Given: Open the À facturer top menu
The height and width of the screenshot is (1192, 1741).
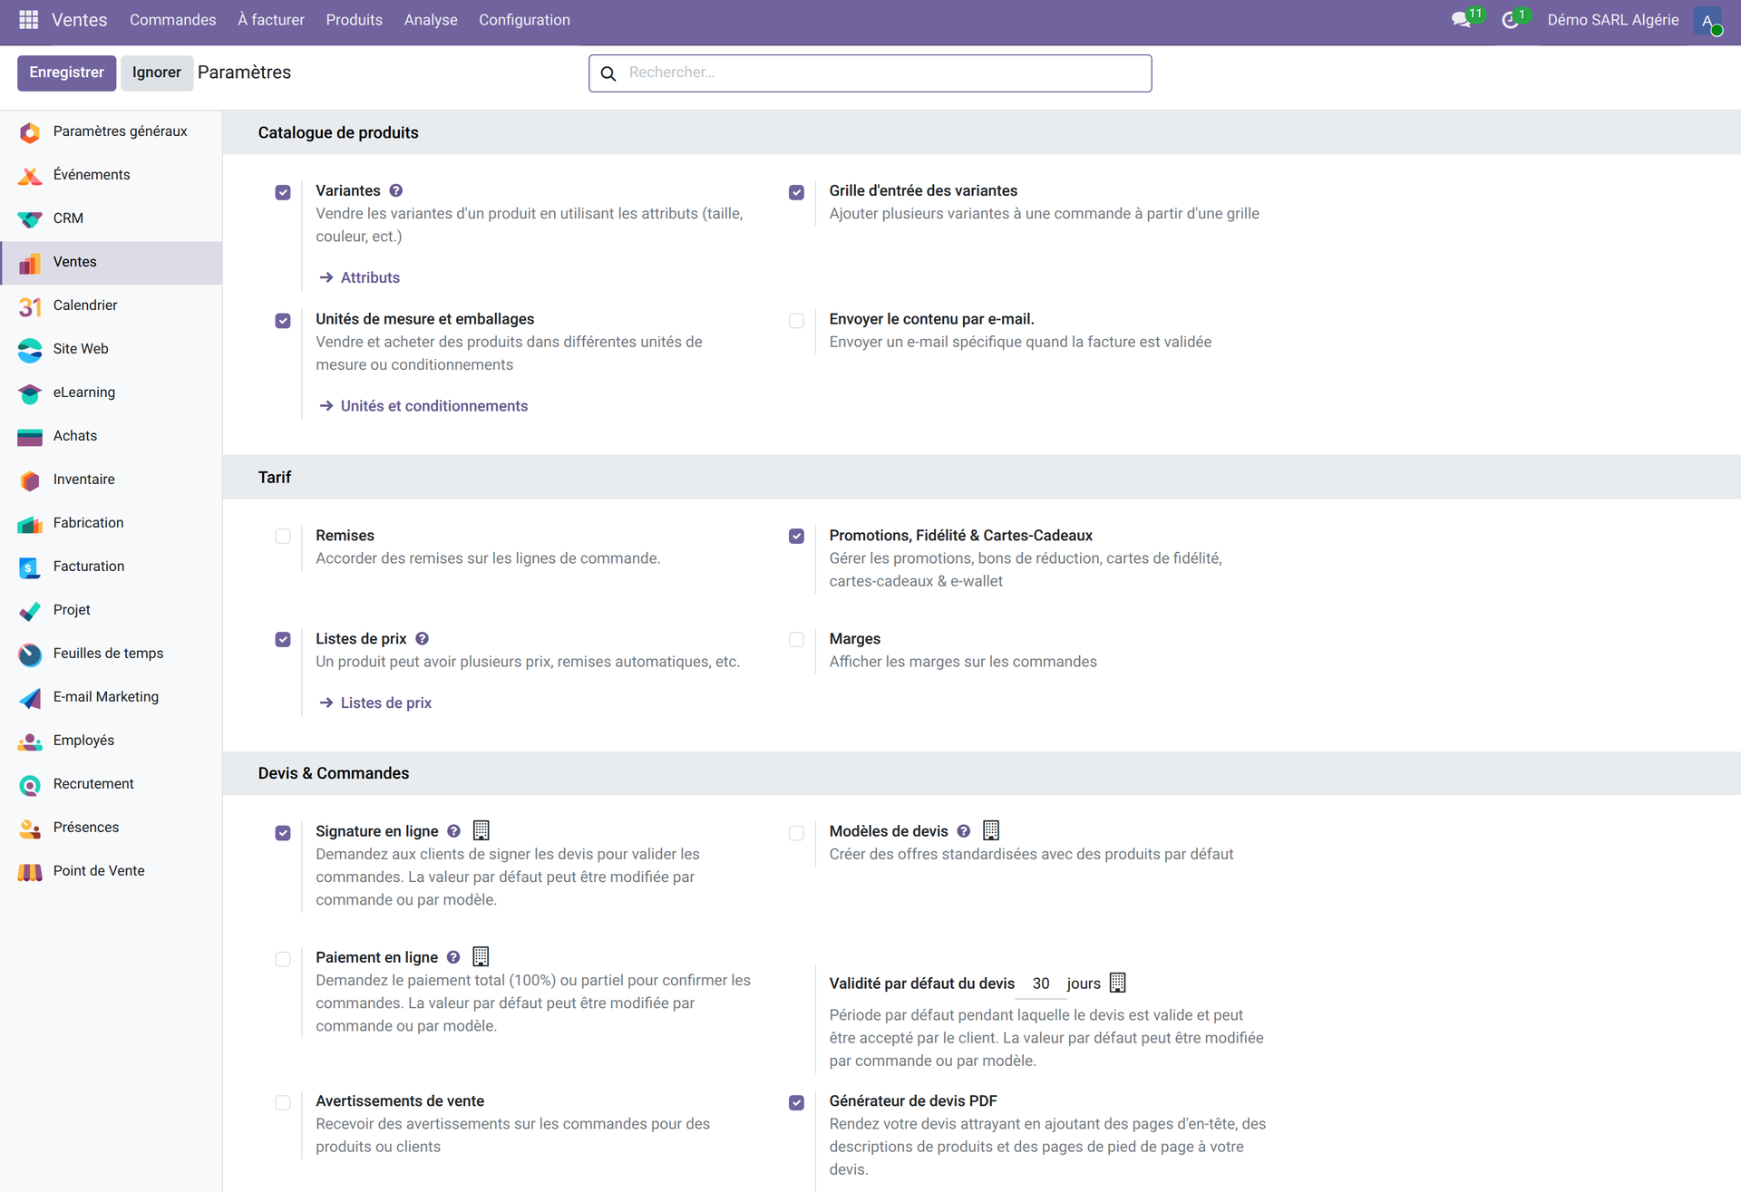Looking at the screenshot, I should tap(271, 20).
